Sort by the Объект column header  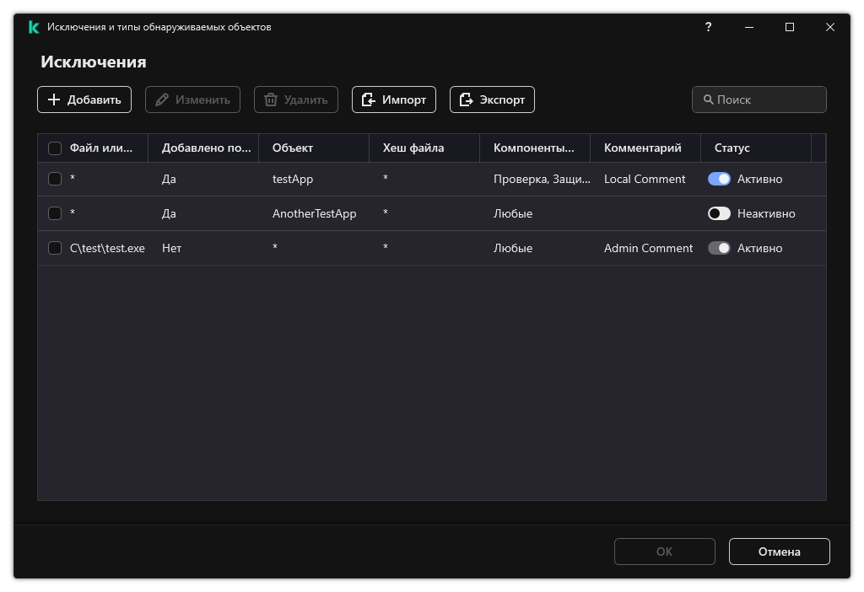coord(293,148)
